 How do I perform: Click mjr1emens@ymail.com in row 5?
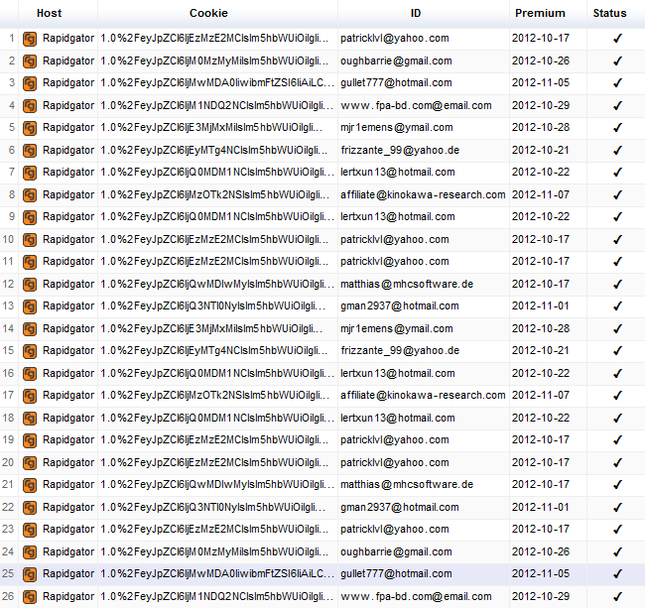397,127
